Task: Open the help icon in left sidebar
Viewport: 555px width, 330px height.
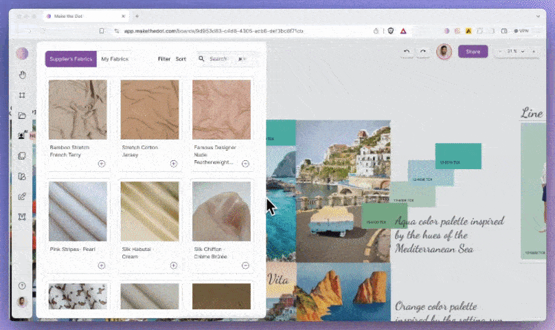Action: (x=22, y=286)
